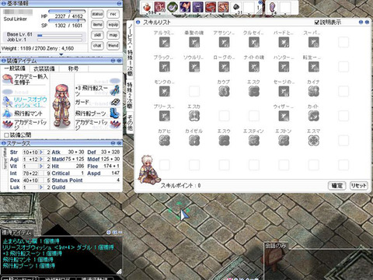Toggle the 説明表示 checkbox
This screenshot has height=280, width=373.
(317, 23)
